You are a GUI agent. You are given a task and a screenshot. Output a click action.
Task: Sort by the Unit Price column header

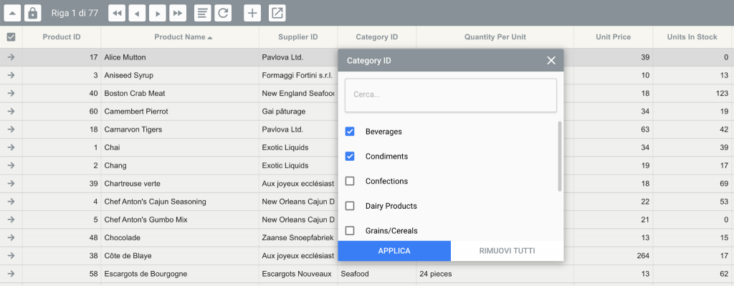pos(614,37)
